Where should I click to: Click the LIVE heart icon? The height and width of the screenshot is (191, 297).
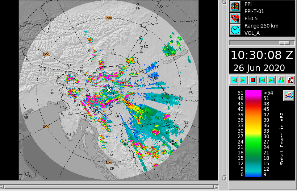(235, 18)
